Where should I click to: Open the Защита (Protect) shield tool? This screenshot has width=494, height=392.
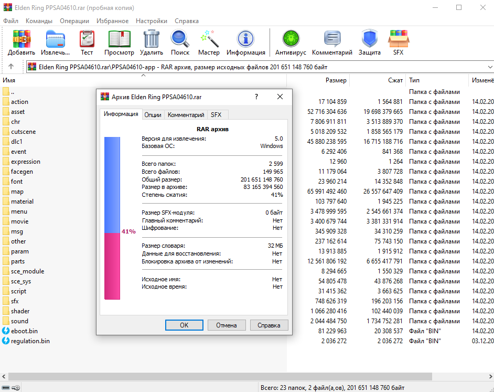tap(369, 43)
